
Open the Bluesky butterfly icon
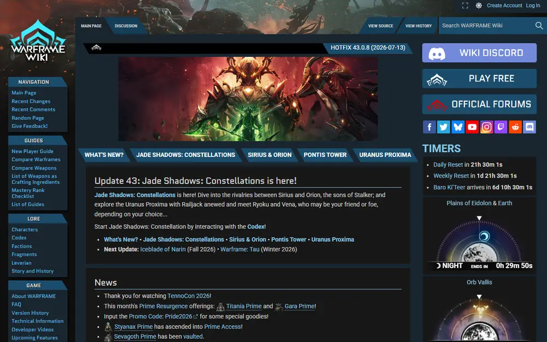(458, 127)
